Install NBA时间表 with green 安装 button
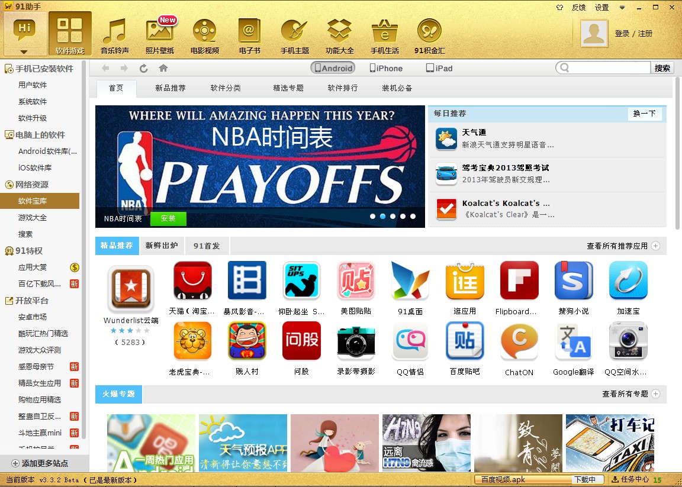682x487 pixels. click(x=168, y=219)
